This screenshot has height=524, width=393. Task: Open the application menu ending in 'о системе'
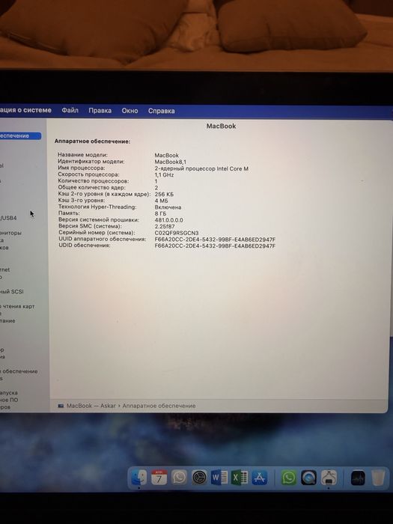coord(25,110)
